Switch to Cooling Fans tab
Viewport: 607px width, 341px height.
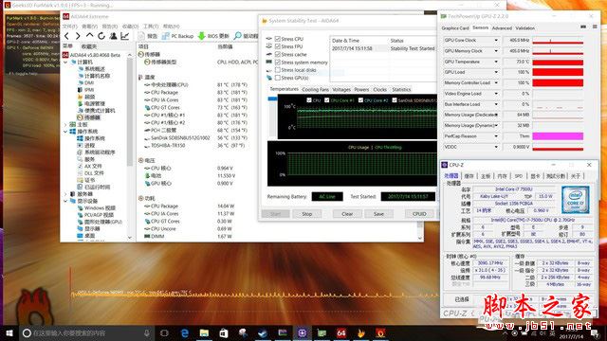pyautogui.click(x=315, y=89)
